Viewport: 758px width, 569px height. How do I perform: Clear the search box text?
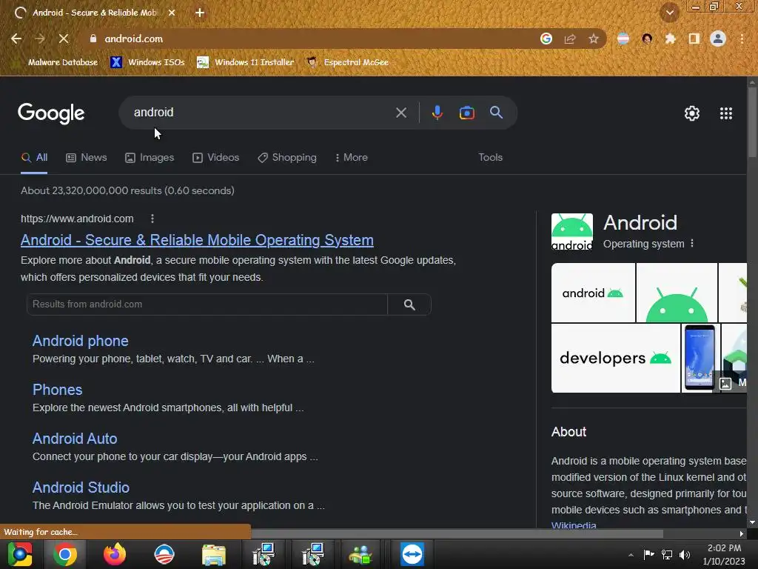[x=401, y=113]
